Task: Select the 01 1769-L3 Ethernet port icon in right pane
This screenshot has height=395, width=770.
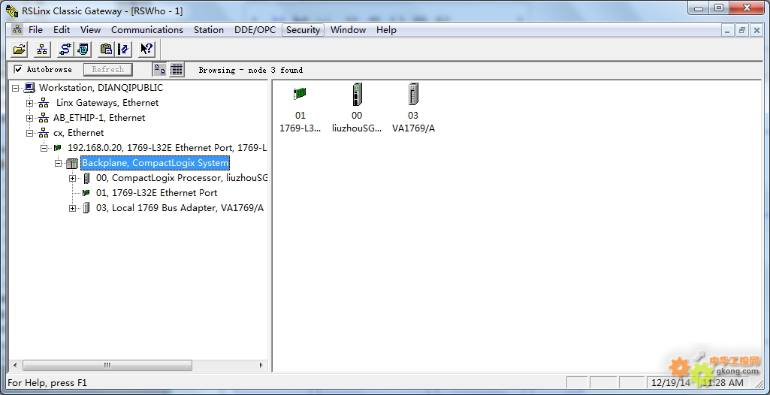Action: tap(300, 93)
